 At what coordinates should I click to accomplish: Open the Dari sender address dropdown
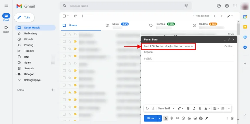point(192,47)
